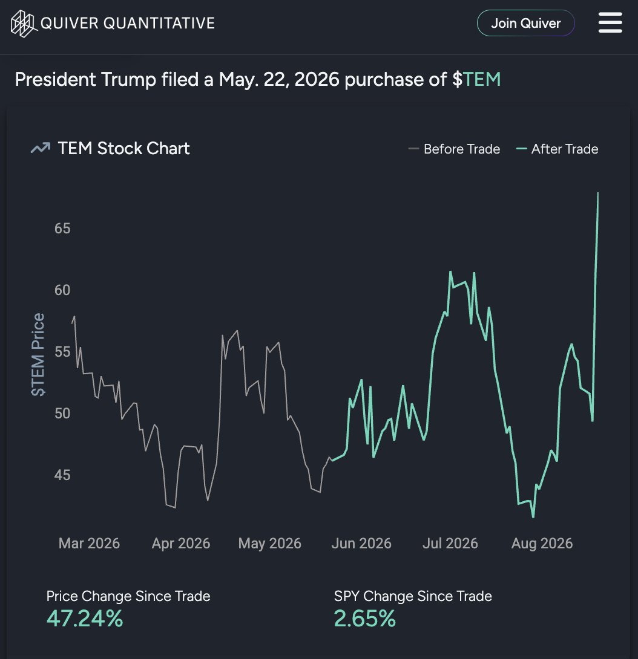Click the 2.65% SPY change value
The width and height of the screenshot is (638, 659).
click(x=365, y=618)
